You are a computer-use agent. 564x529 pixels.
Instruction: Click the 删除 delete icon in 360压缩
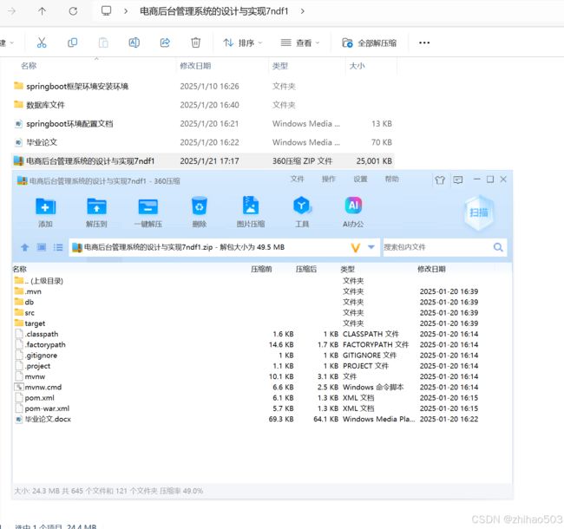pos(200,212)
